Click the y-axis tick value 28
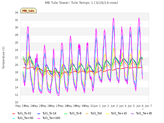Viewport: 164px width, 123px height. tap(16, 35)
